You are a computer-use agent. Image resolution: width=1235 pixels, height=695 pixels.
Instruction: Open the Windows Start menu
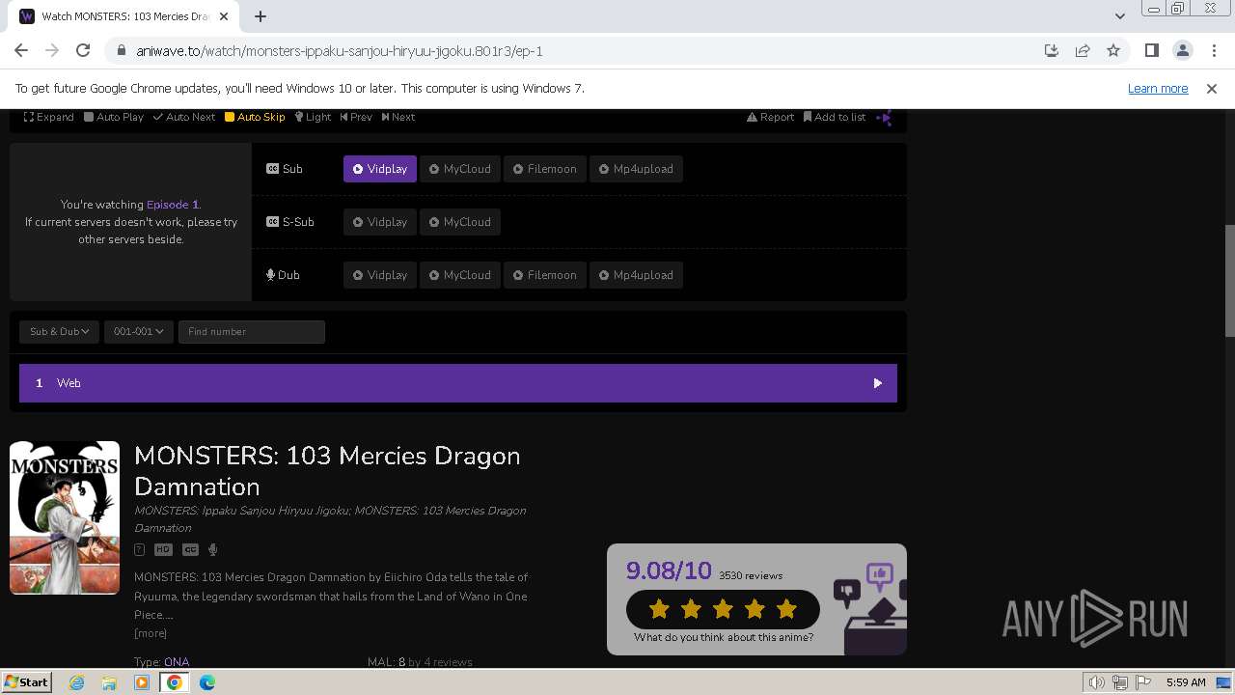click(27, 681)
